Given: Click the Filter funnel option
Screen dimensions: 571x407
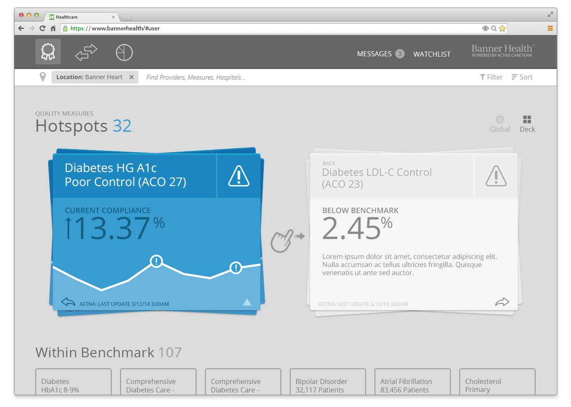Looking at the screenshot, I should [x=491, y=77].
